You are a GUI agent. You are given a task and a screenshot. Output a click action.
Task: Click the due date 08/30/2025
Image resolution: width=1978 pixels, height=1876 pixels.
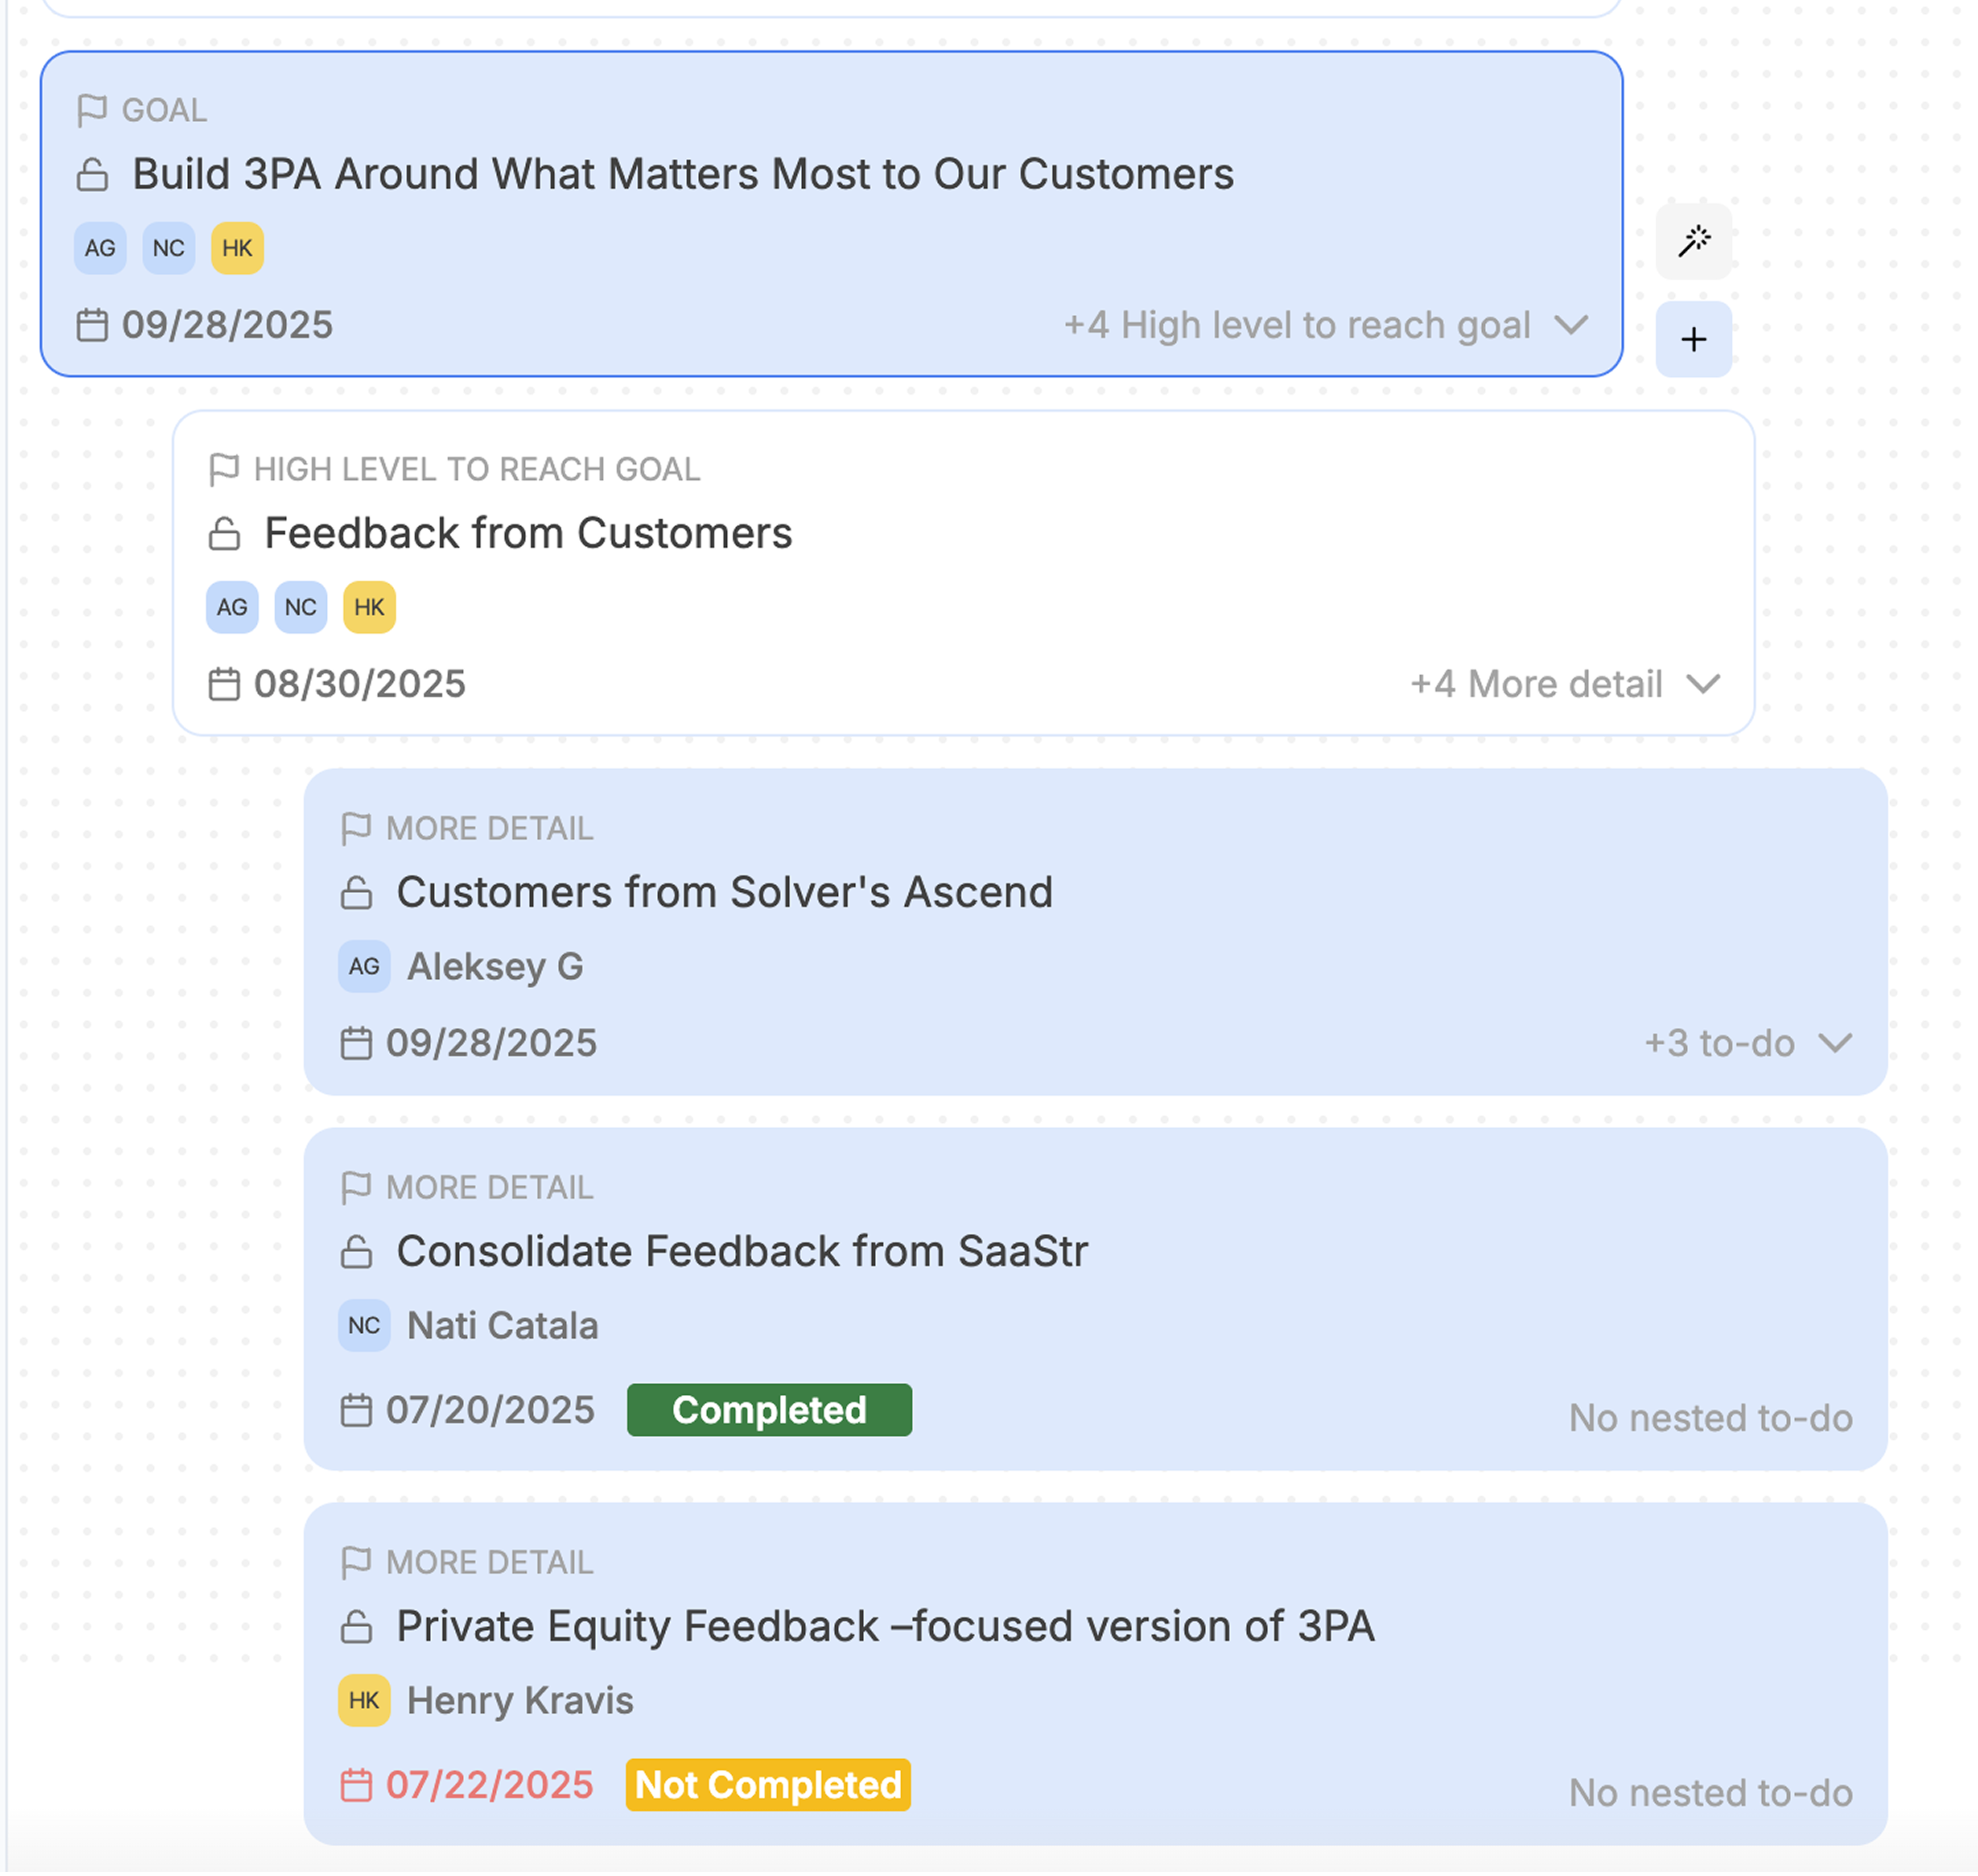359,684
